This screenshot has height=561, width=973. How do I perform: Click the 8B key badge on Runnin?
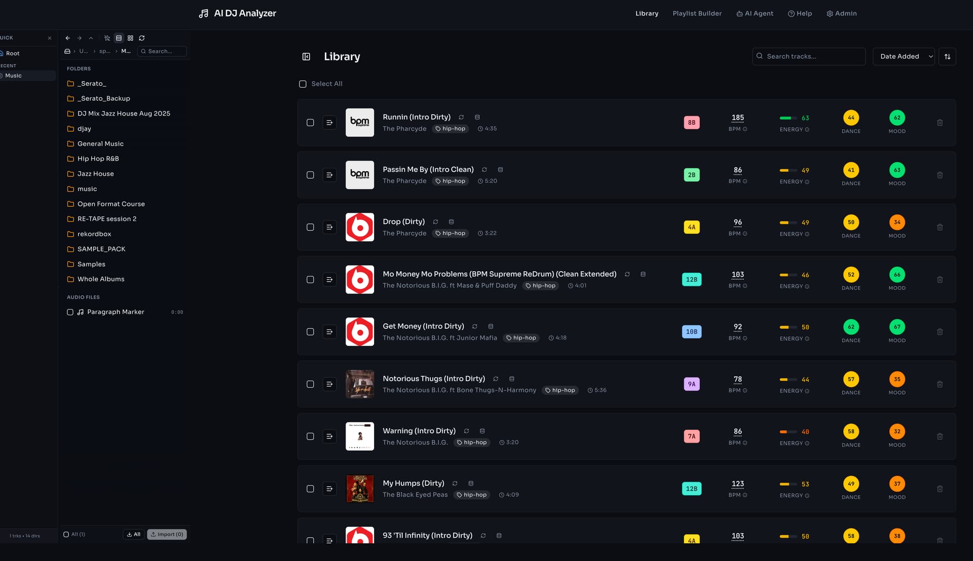click(691, 123)
